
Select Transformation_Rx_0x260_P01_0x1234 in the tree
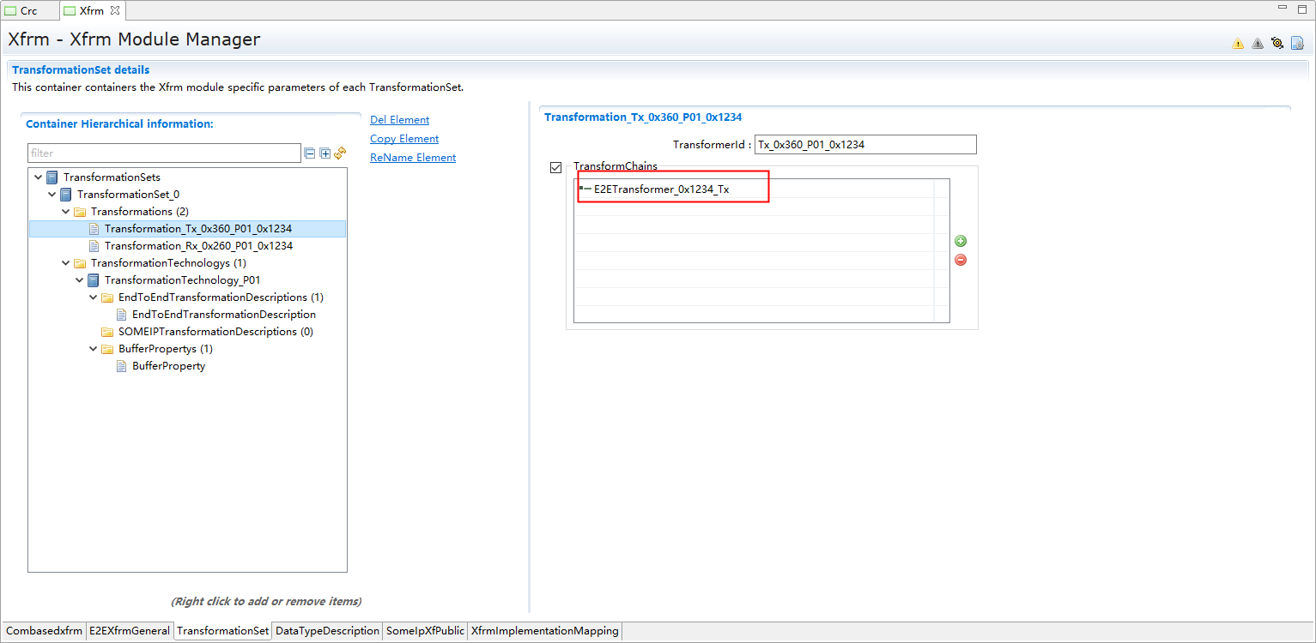click(x=198, y=246)
